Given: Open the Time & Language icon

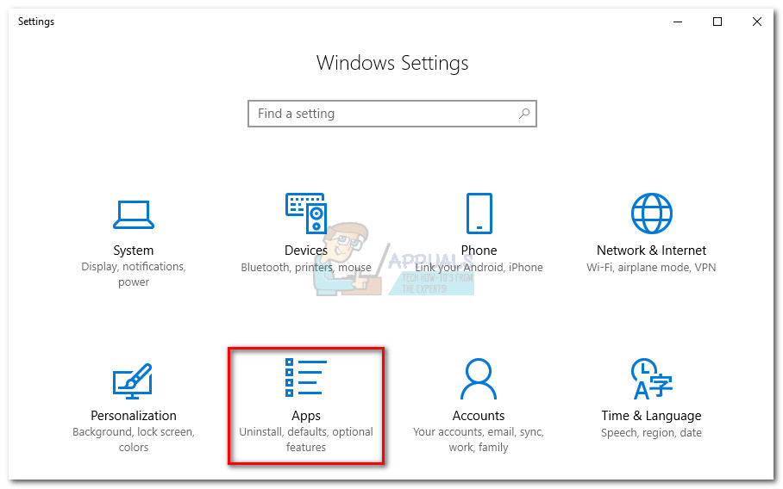Looking at the screenshot, I should (652, 379).
